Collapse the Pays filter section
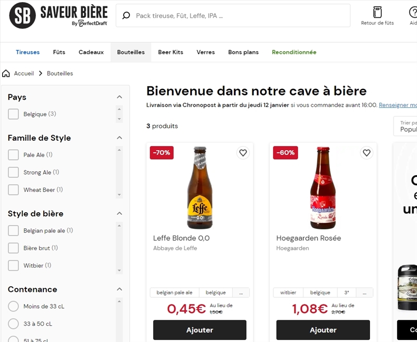 [x=119, y=96]
